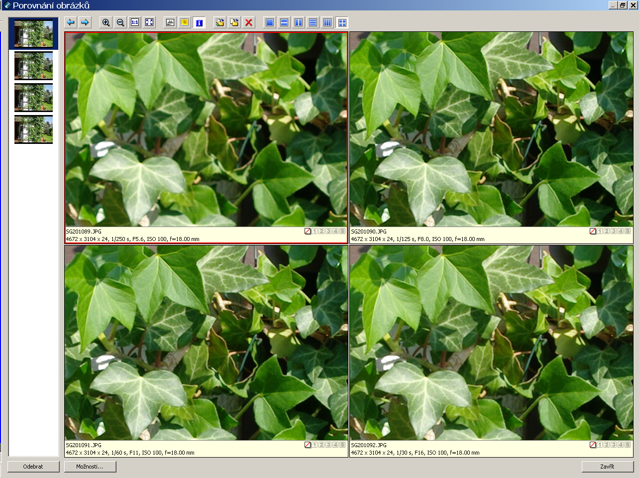Rate SG201091.JPG with rating 3
639x478 pixels.
click(x=328, y=445)
